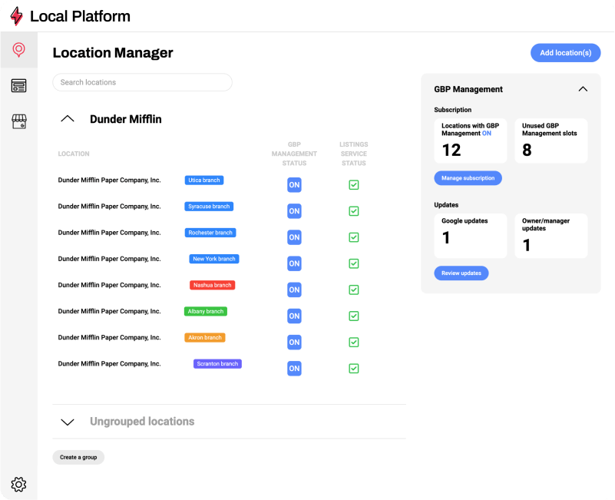The height and width of the screenshot is (500, 615).
Task: Toggle GBP Management ON for Albany branch
Action: coord(294,316)
